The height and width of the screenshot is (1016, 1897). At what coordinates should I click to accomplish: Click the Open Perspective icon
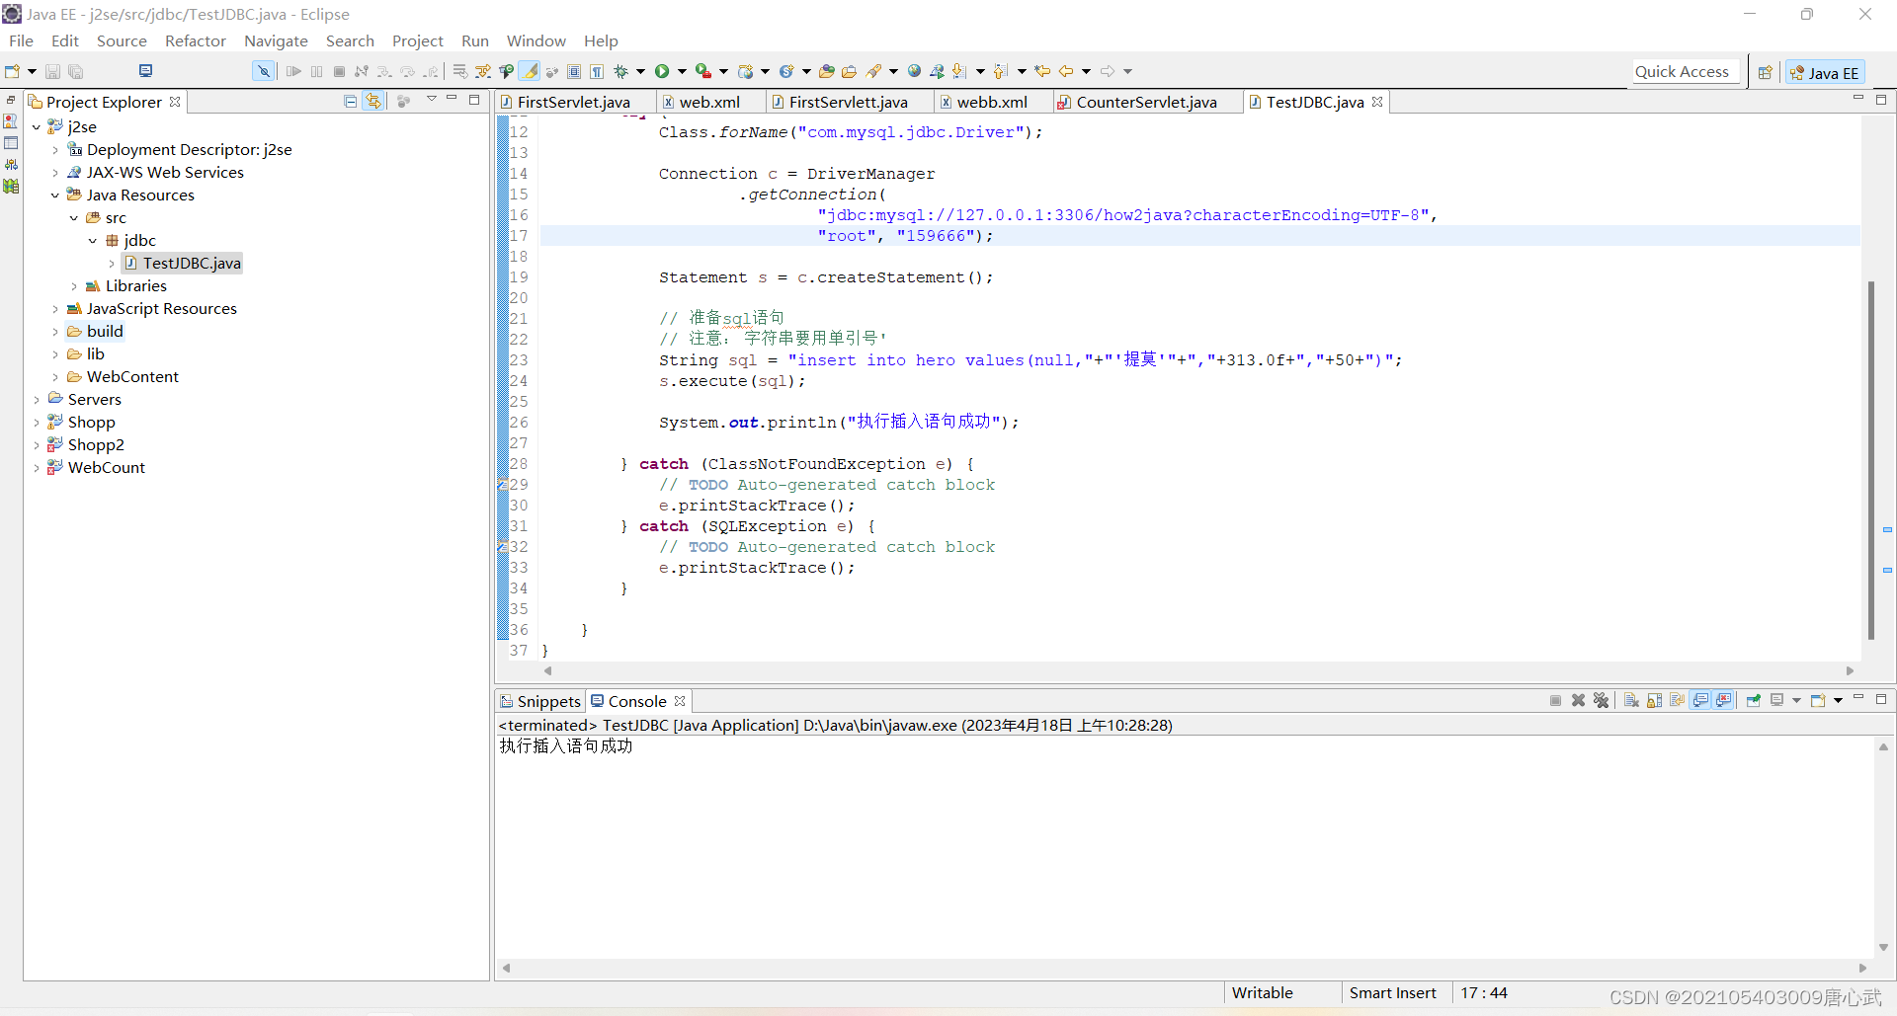tap(1766, 72)
